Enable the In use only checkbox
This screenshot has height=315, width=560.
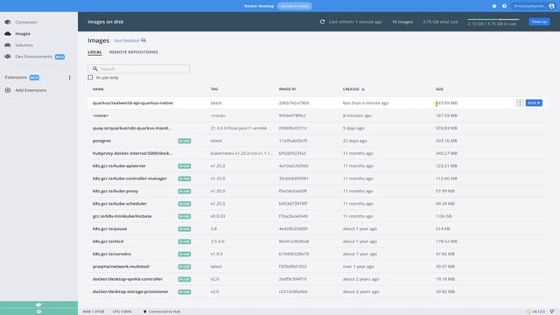click(x=90, y=78)
